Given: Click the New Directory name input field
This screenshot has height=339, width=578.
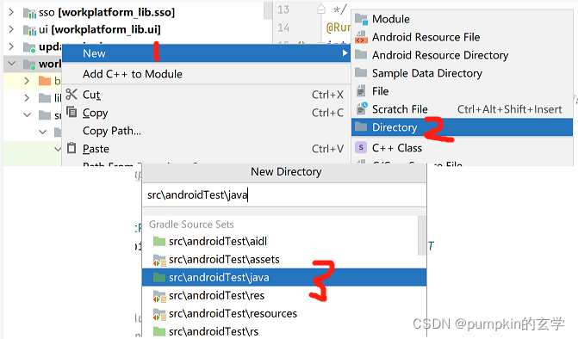Looking at the screenshot, I should (x=284, y=194).
